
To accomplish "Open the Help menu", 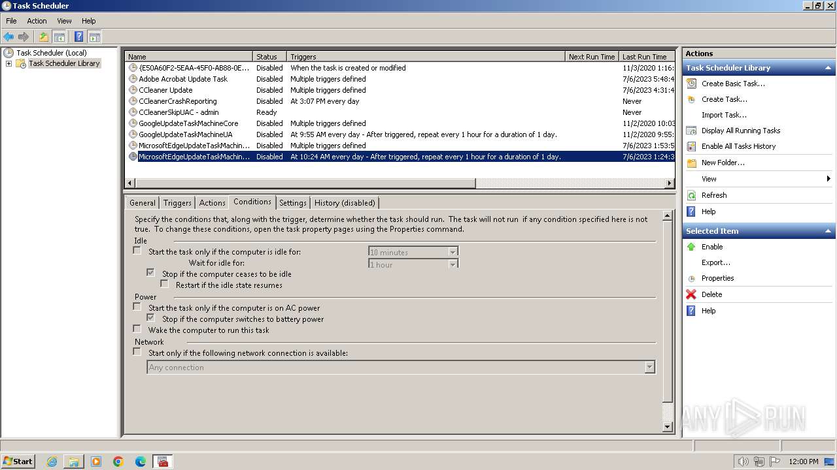I will (x=88, y=21).
